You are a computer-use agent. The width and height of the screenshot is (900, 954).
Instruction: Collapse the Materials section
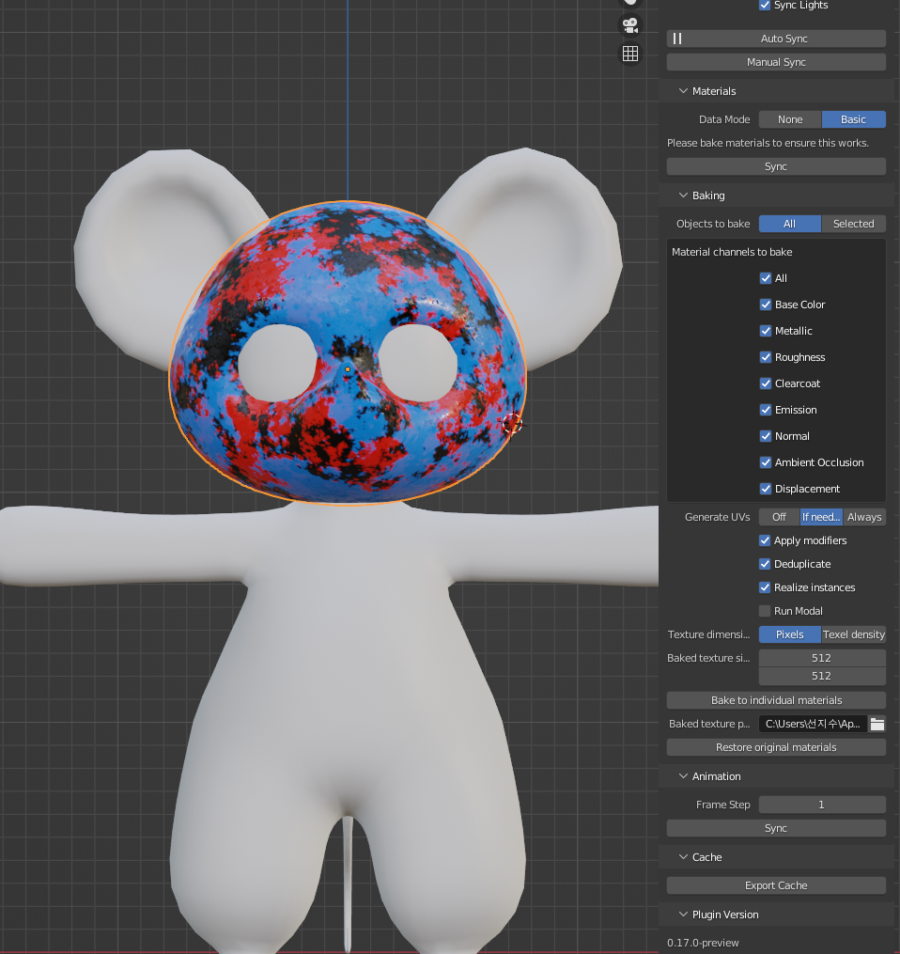coord(684,90)
